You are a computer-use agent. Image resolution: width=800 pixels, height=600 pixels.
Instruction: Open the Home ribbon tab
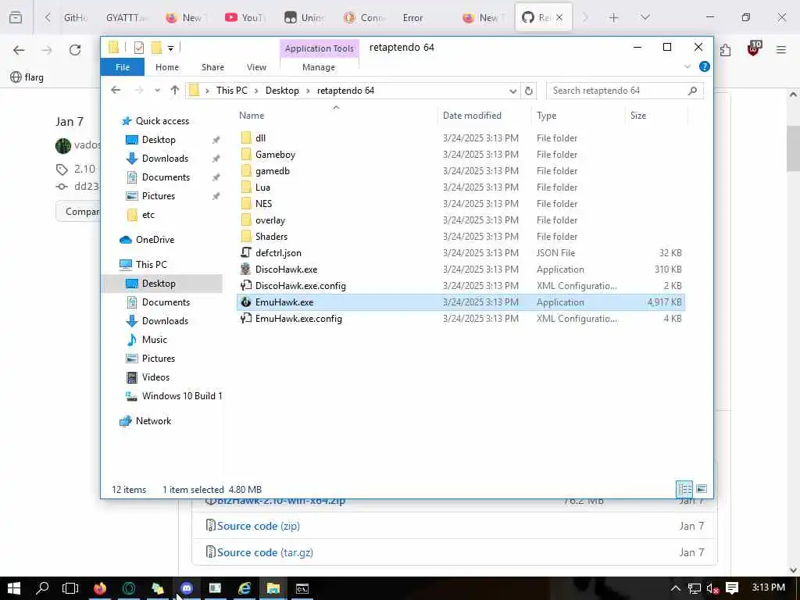(x=167, y=67)
